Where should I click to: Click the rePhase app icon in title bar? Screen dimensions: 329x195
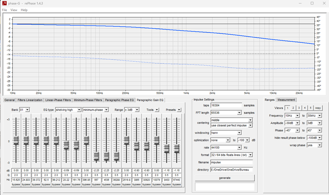tap(4, 3)
